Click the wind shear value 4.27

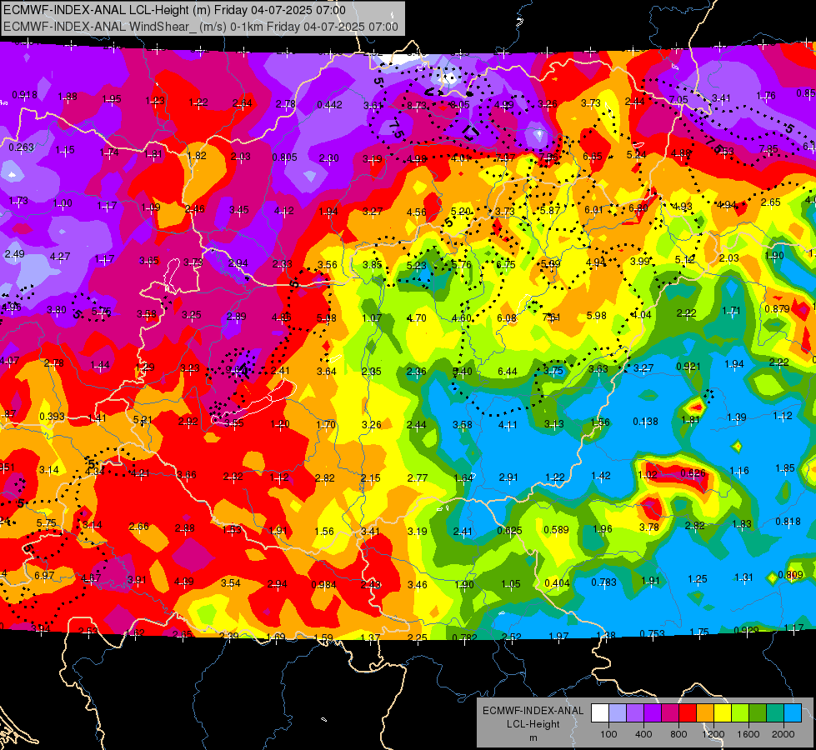pyautogui.click(x=60, y=257)
